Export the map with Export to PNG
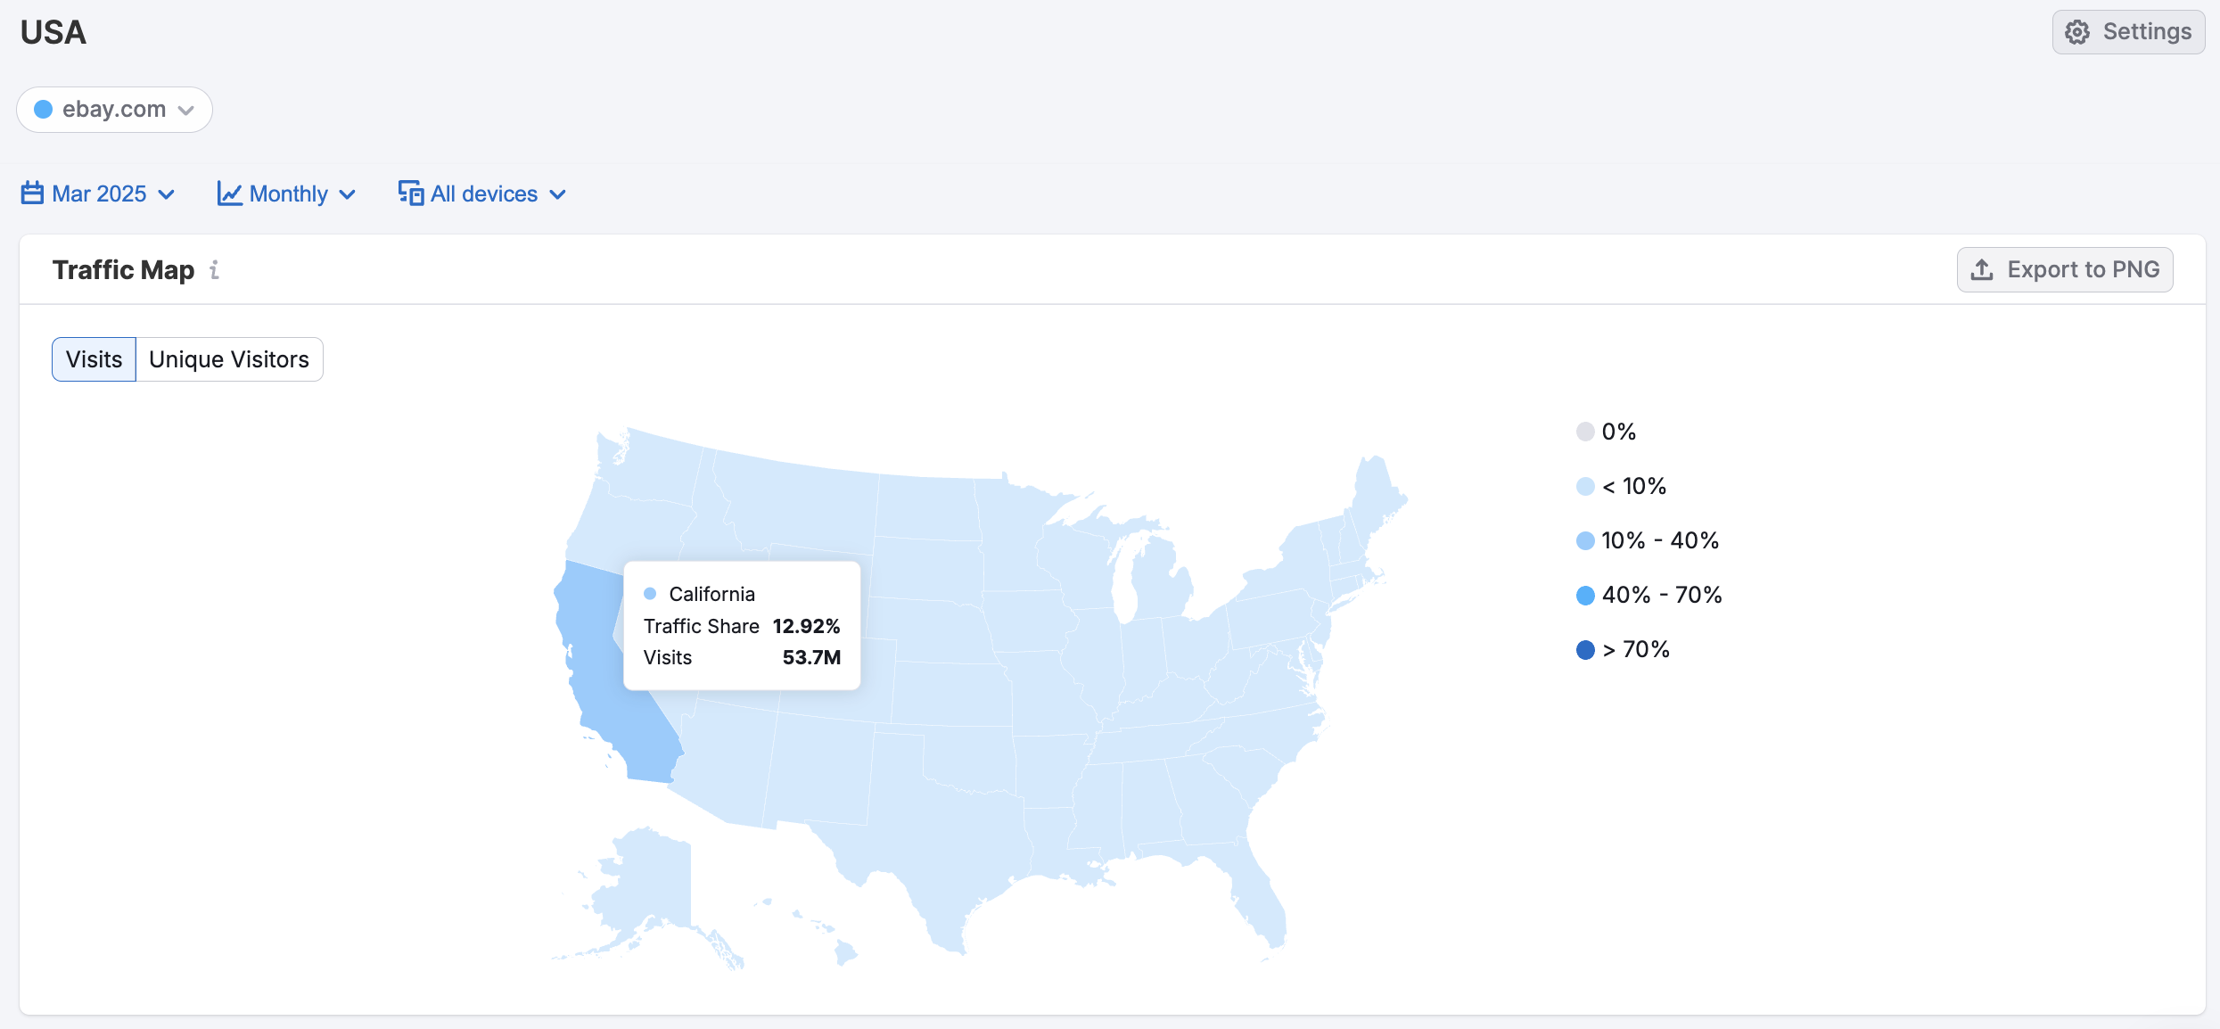This screenshot has width=2220, height=1029. [x=2065, y=269]
